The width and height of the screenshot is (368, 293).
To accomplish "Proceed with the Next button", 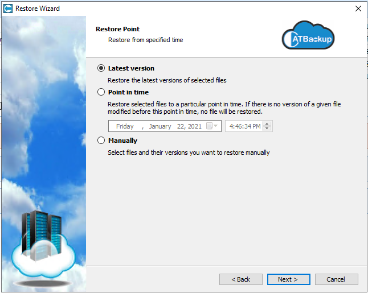I will coord(289,279).
